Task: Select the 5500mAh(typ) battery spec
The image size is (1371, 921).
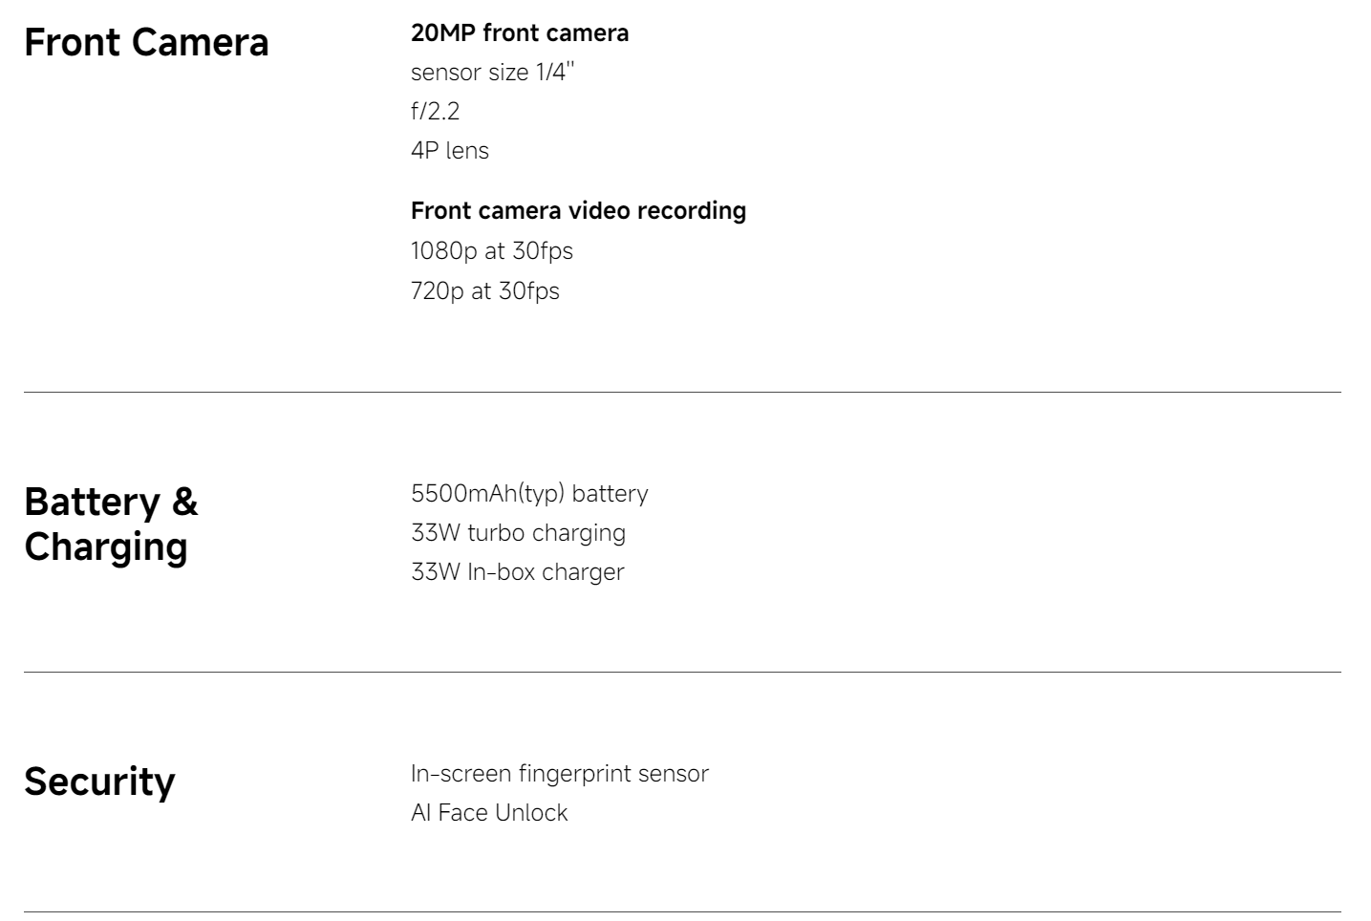Action: click(x=529, y=494)
